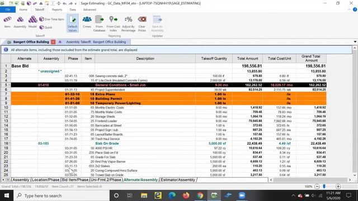Image resolution: width=358 pixels, height=201 pixels.
Task: Select row header number 13
Action: pyautogui.click(x=6, y=121)
